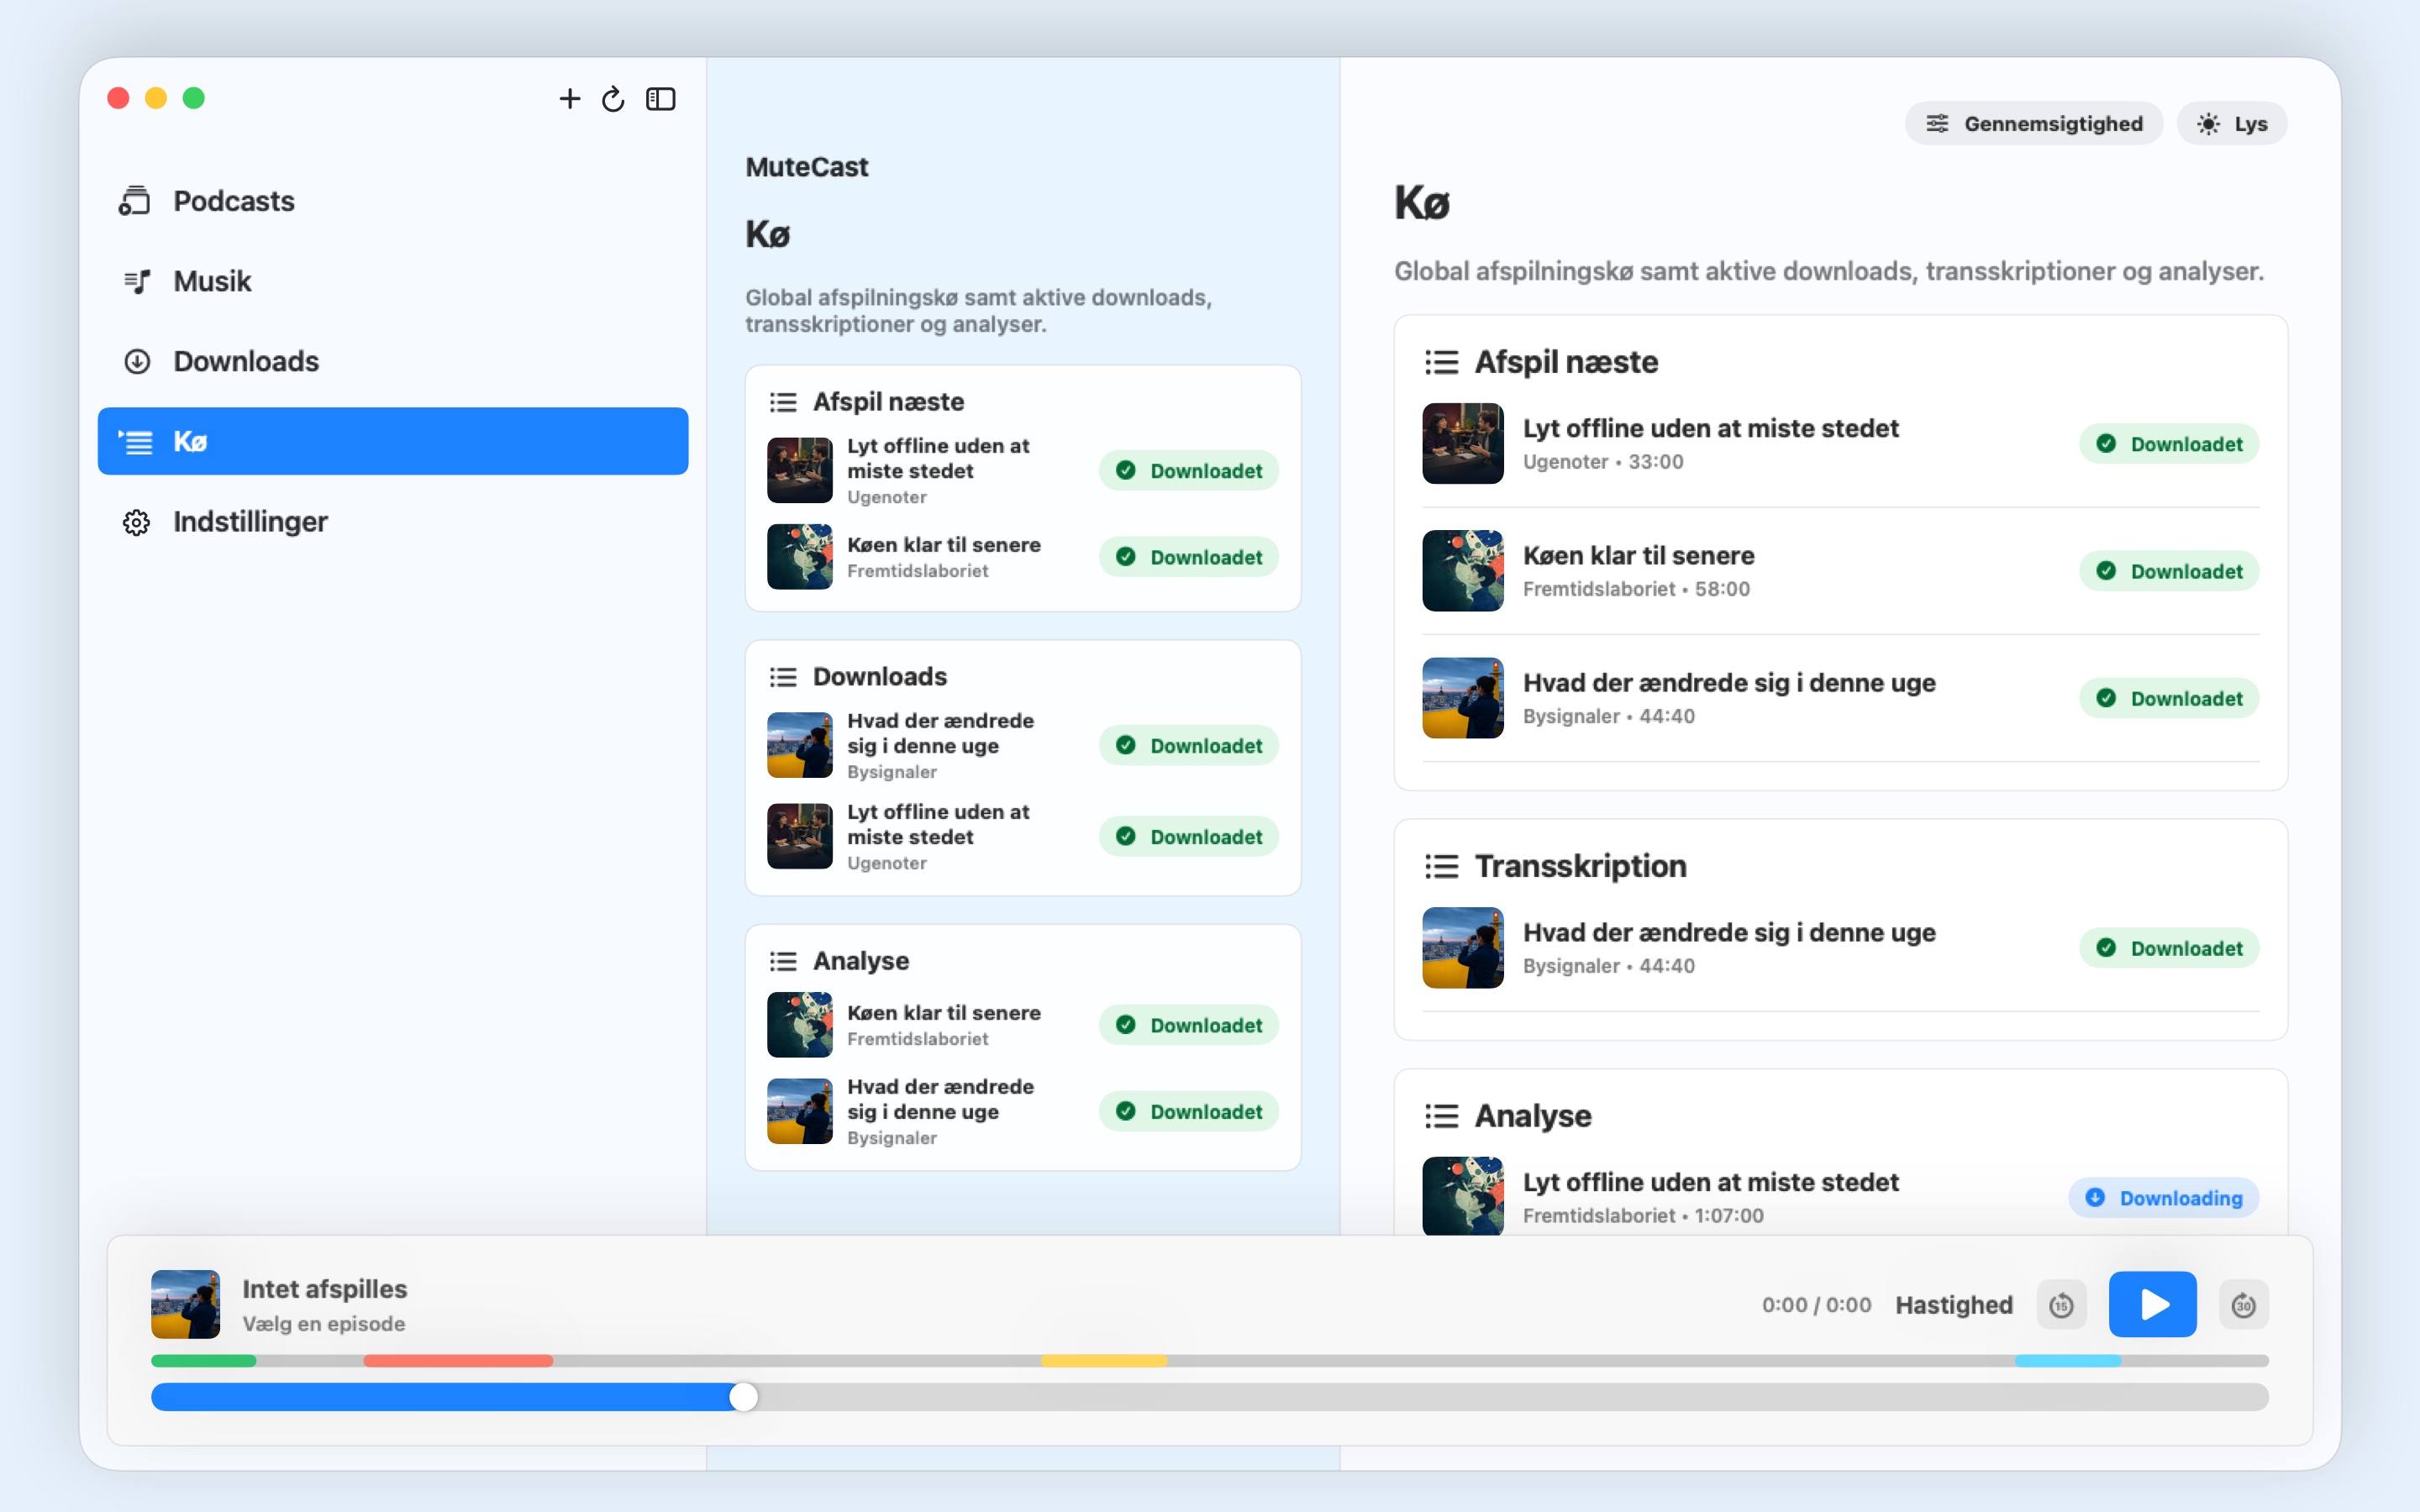Click Downloadet badge in right-panel Afspil næste Bysignaler row
Image resolution: width=2420 pixels, height=1512 pixels.
2168,698
